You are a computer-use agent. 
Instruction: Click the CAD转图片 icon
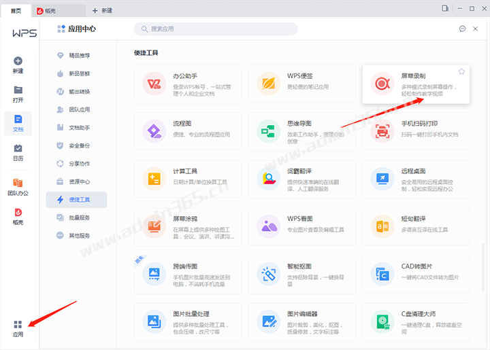(382, 274)
